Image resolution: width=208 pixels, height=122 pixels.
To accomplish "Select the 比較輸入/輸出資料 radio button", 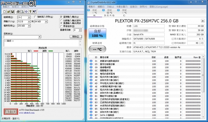I will [61, 20].
